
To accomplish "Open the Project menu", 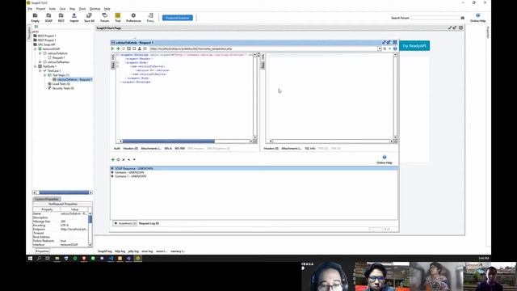I will pos(40,9).
